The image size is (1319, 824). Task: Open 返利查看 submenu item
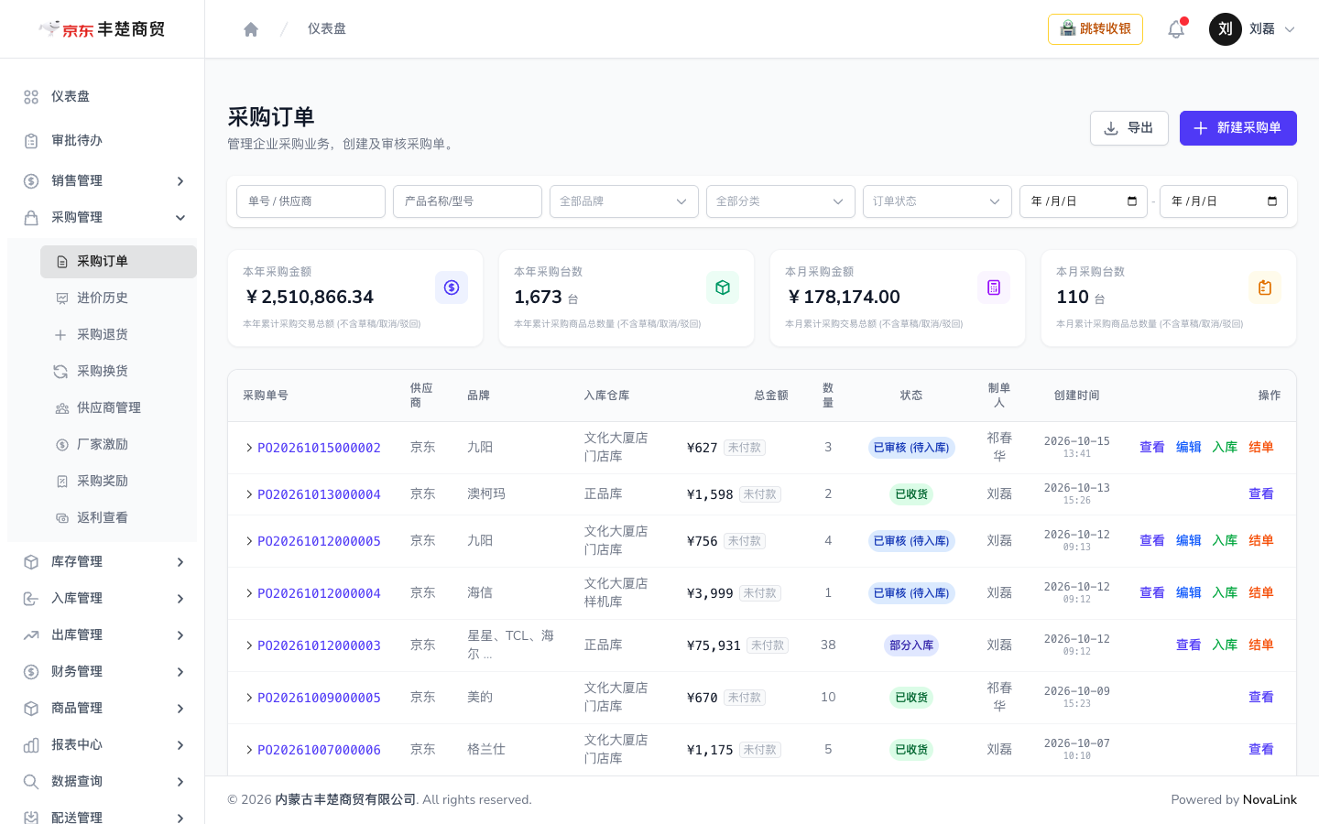pyautogui.click(x=118, y=518)
